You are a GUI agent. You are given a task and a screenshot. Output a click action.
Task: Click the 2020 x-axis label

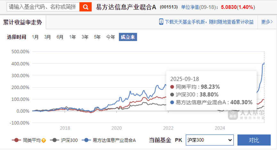pos(117,128)
